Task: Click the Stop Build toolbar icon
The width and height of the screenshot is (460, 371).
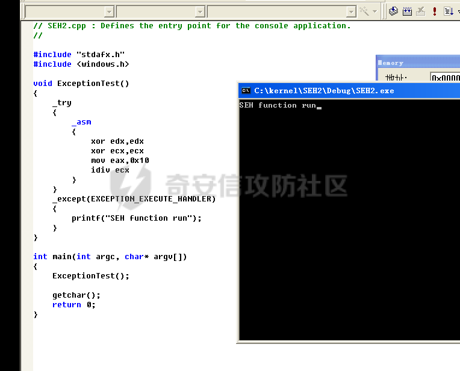Action: [421, 11]
